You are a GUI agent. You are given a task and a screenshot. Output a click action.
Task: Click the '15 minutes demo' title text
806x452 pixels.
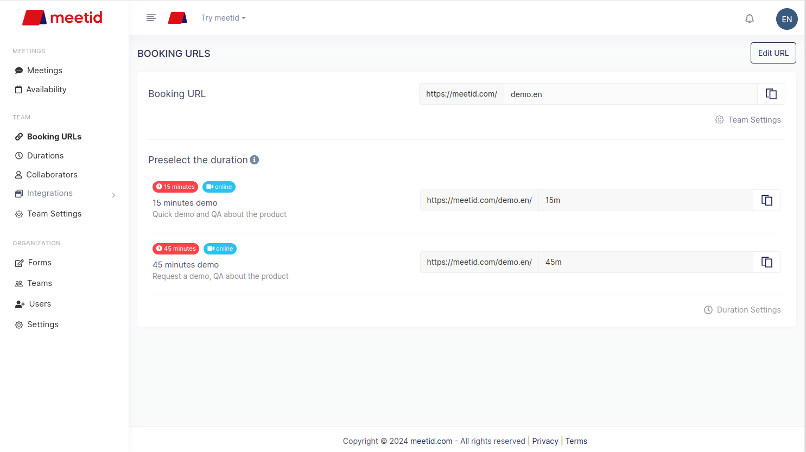pyautogui.click(x=185, y=203)
